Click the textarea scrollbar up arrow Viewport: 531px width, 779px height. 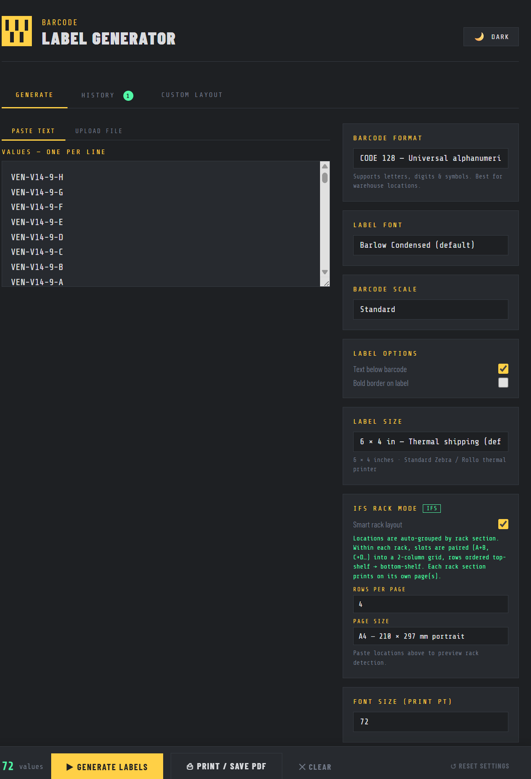coord(325,166)
